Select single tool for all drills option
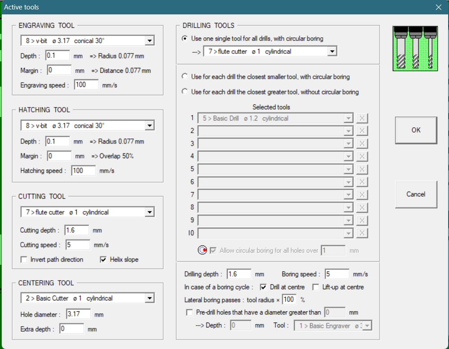 pyautogui.click(x=185, y=38)
